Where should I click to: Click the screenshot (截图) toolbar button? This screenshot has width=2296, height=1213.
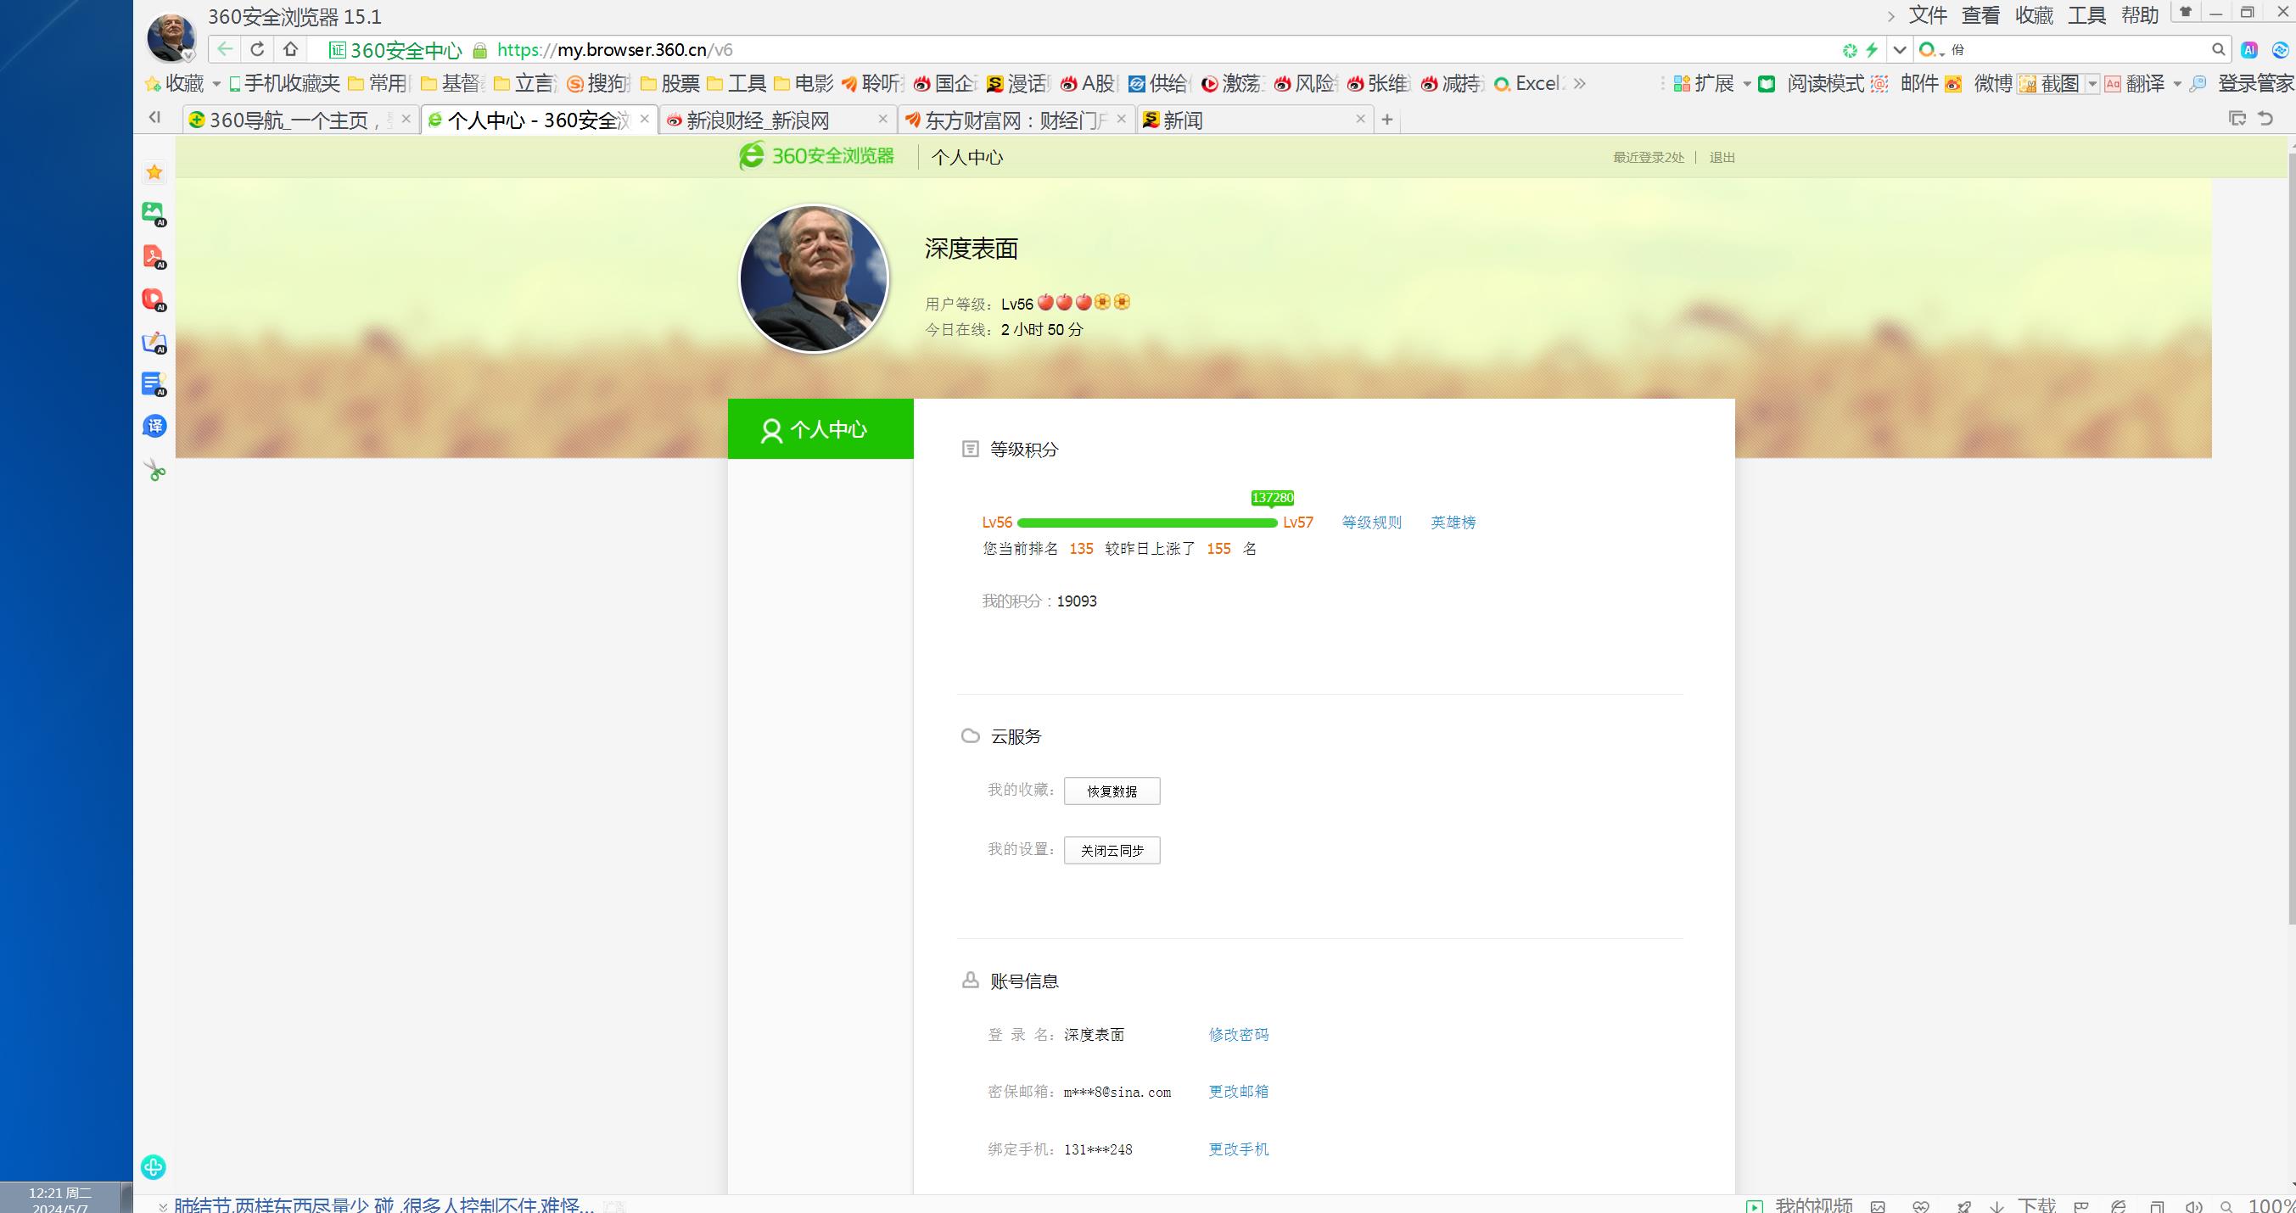[2050, 84]
